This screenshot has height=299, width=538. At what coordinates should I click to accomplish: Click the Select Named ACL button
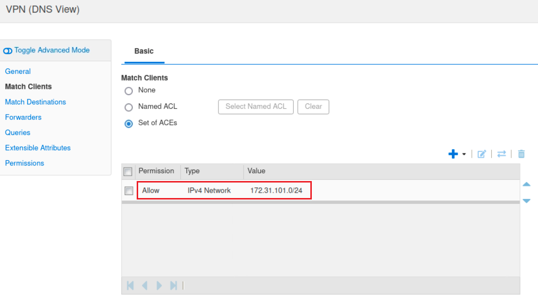pyautogui.click(x=256, y=107)
